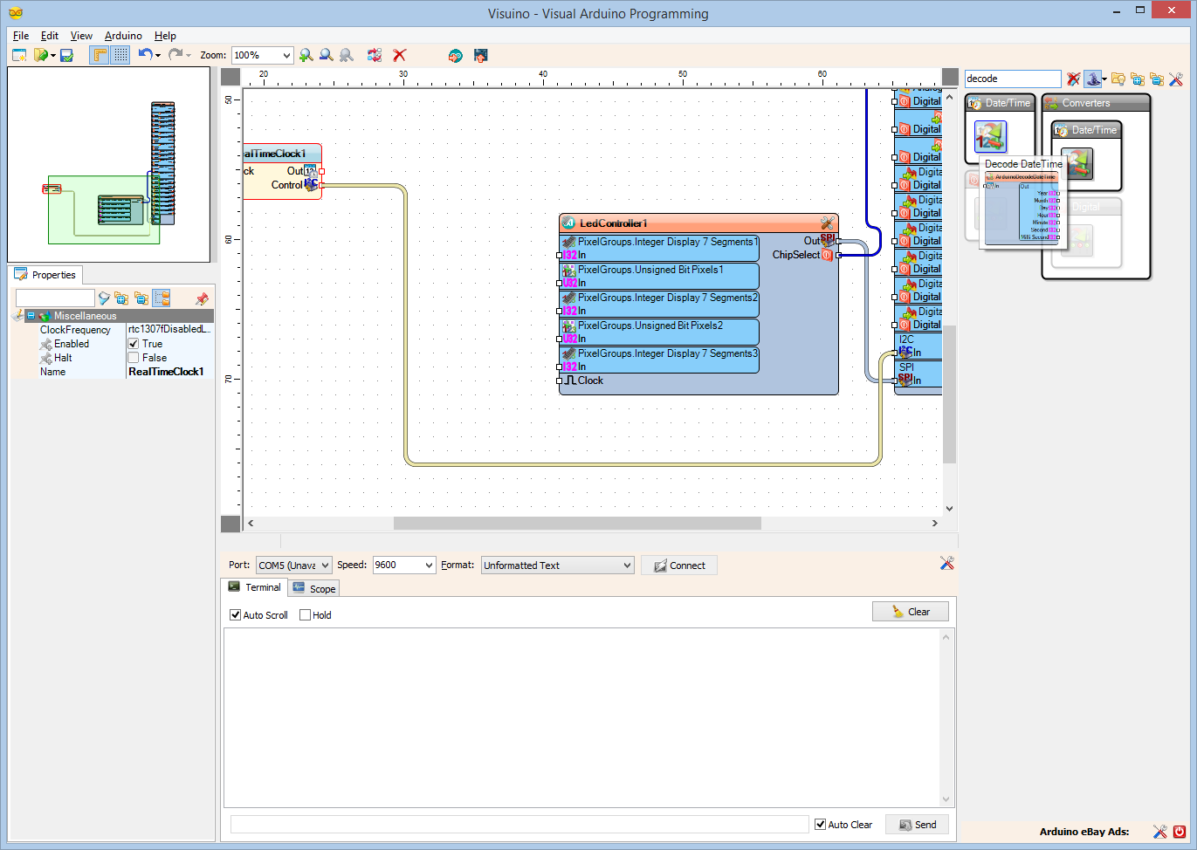Click the Zoom In magnifier icon
The height and width of the screenshot is (850, 1197).
tap(306, 55)
